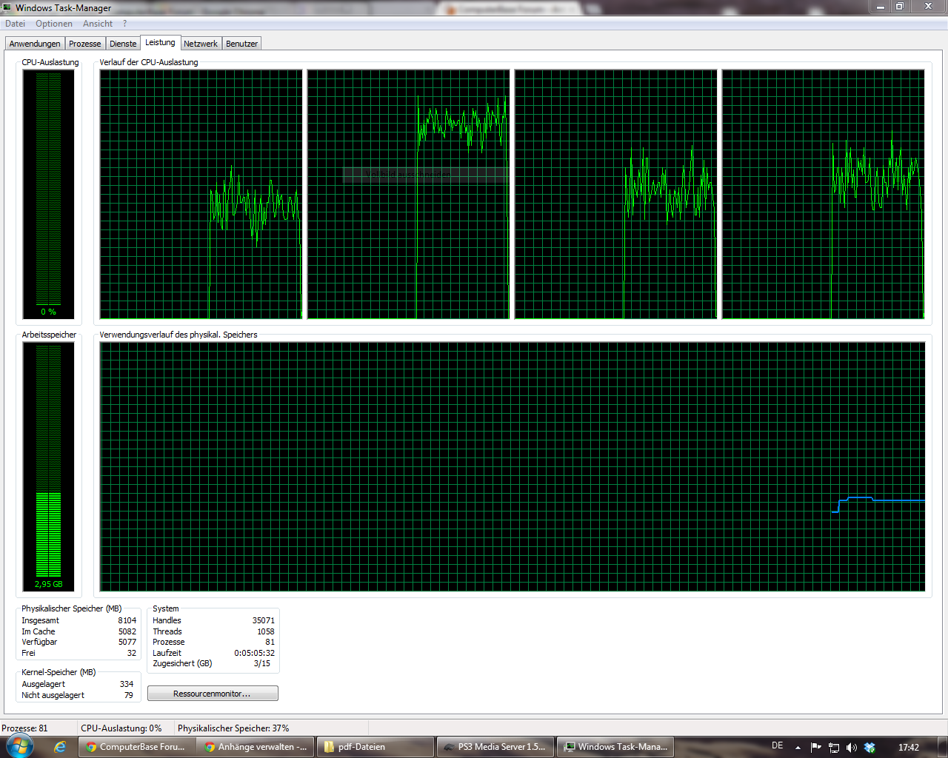This screenshot has height=758, width=948.
Task: Switch to Anhänge verwalten Chrome window
Action: (x=256, y=747)
